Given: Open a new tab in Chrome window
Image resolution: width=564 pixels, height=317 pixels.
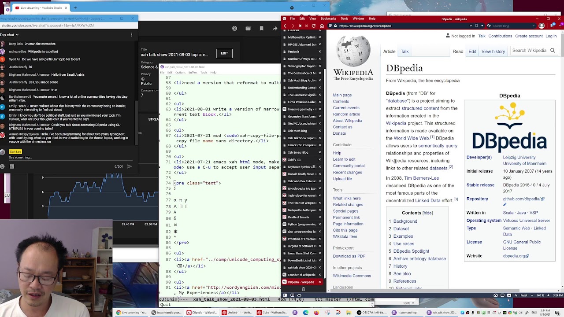Looking at the screenshot, I should coord(75,7).
